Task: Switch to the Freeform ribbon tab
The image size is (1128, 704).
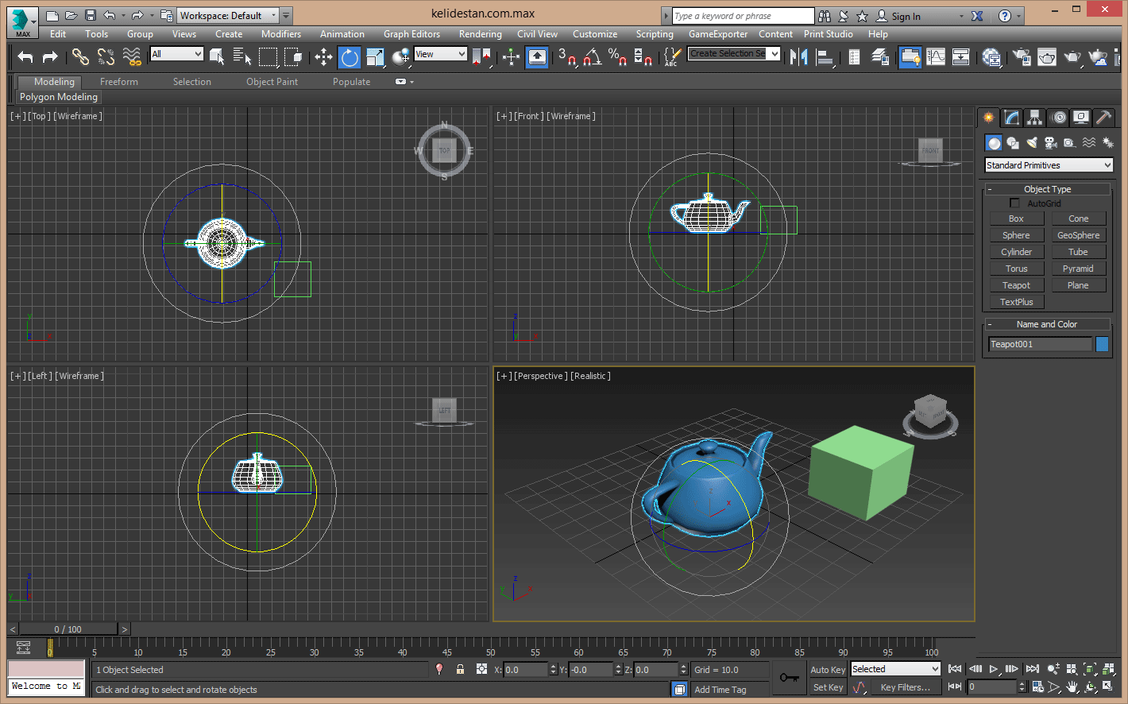Action: (x=119, y=82)
